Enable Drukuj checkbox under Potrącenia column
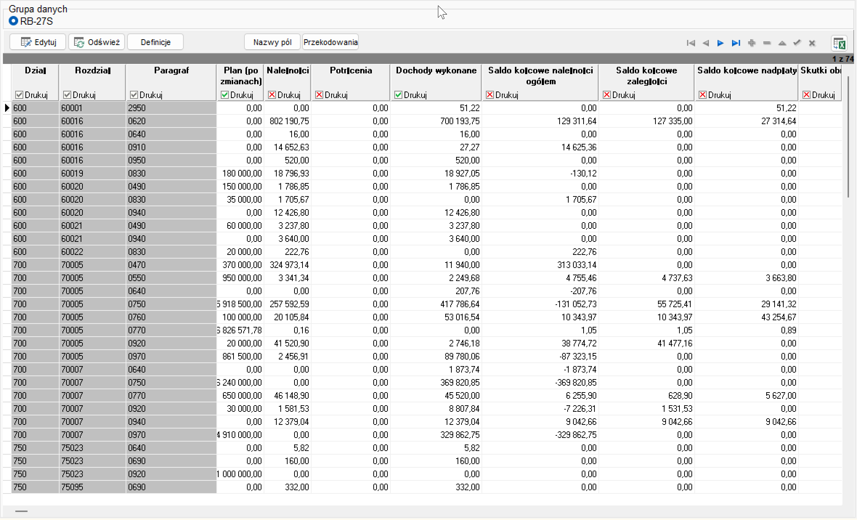The width and height of the screenshot is (857, 520). 319,95
